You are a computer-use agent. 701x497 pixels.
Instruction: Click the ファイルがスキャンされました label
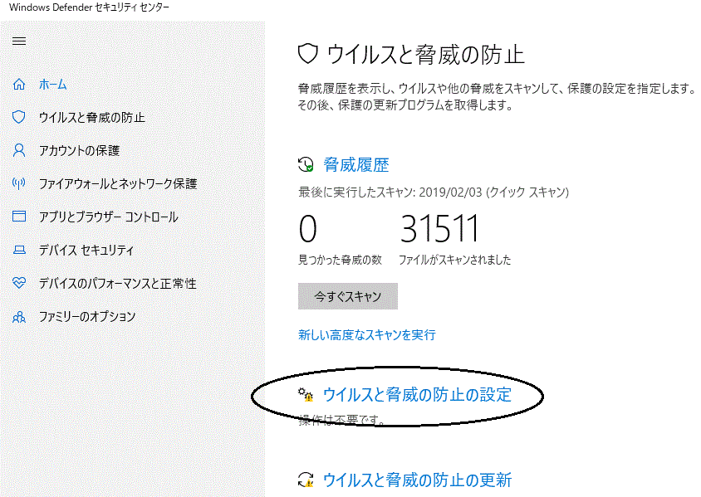454,260
